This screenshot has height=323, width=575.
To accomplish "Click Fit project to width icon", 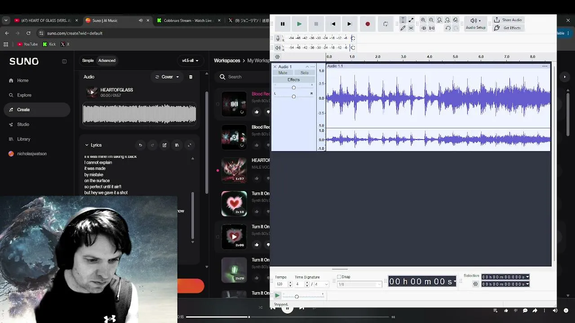I will [x=447, y=20].
